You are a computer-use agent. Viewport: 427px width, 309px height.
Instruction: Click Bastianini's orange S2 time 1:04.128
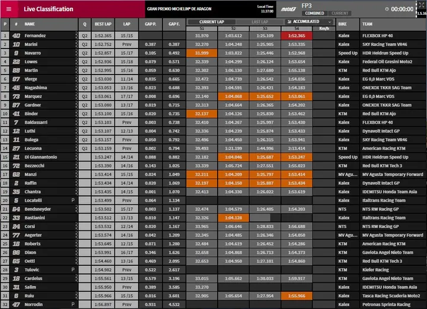(x=234, y=218)
